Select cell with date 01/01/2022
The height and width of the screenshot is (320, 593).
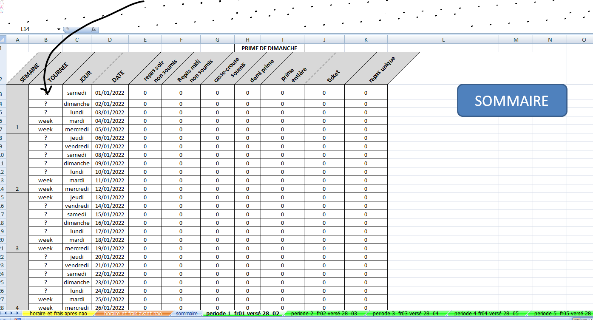(110, 93)
